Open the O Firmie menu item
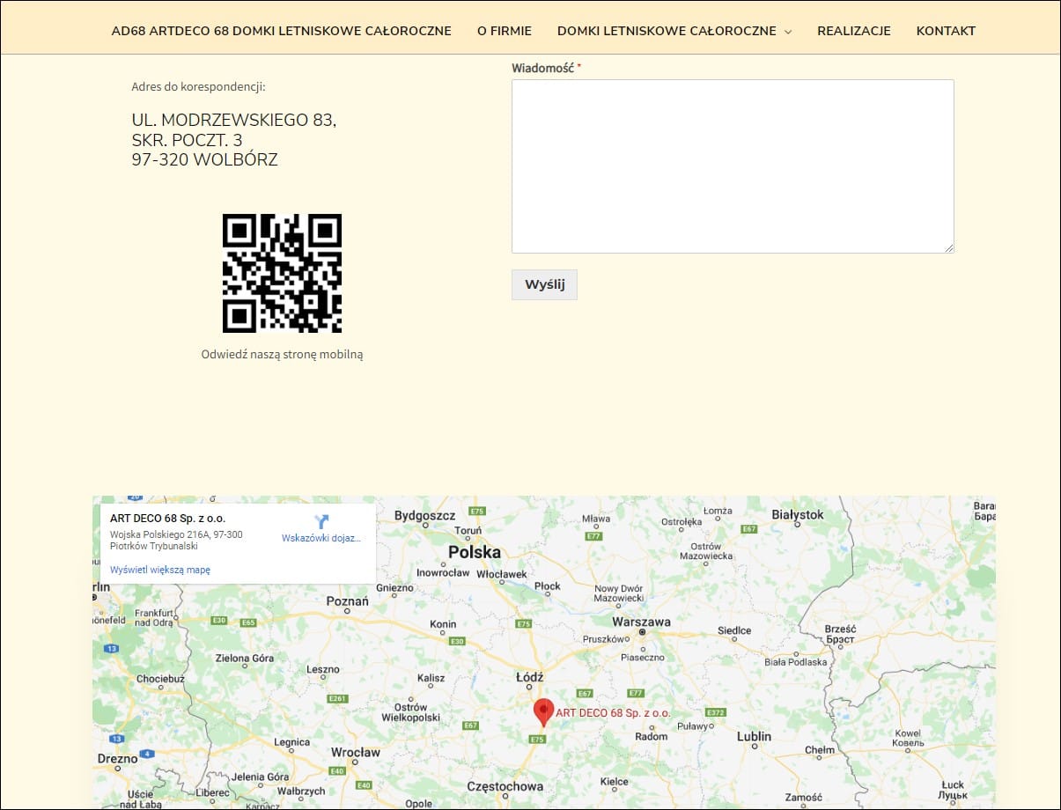Viewport: 1061px width, 810px height. pyautogui.click(x=505, y=31)
